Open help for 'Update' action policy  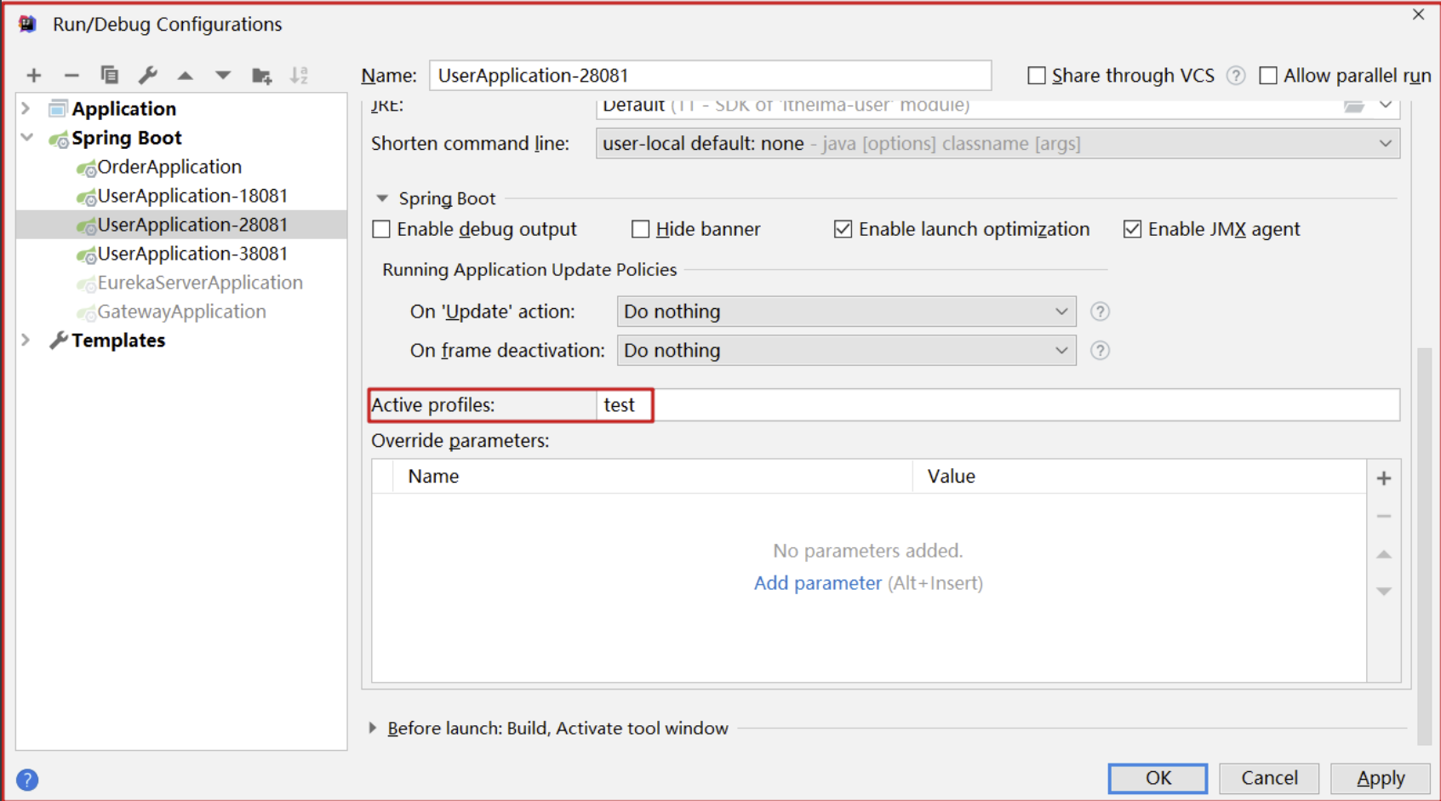[1100, 312]
